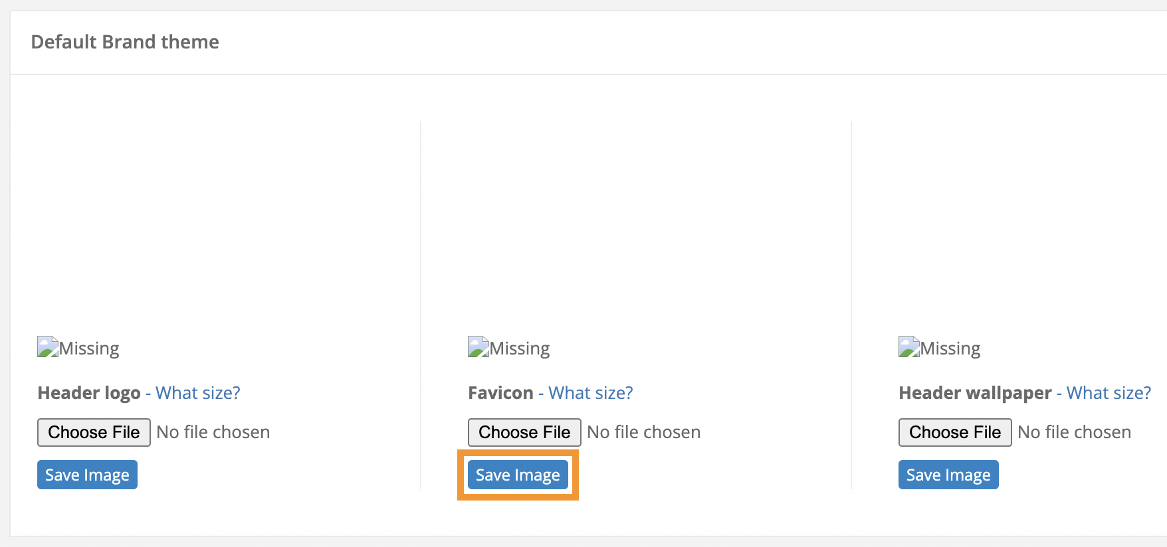The width and height of the screenshot is (1167, 547).
Task: Click "No file chosen" text for Header logo
Action: click(213, 432)
